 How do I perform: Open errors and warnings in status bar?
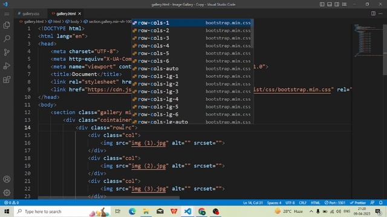tap(11, 203)
